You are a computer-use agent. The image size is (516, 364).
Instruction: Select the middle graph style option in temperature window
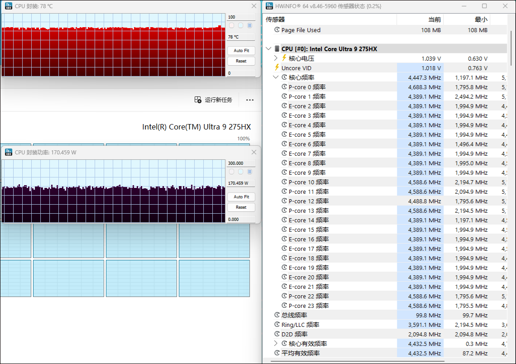click(x=240, y=25)
